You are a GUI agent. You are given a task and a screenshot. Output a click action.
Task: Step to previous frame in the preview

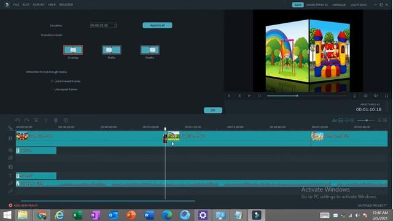(x=229, y=96)
